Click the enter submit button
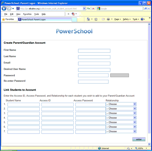This screenshot has width=152, height=151. pyautogui.click(x=139, y=139)
